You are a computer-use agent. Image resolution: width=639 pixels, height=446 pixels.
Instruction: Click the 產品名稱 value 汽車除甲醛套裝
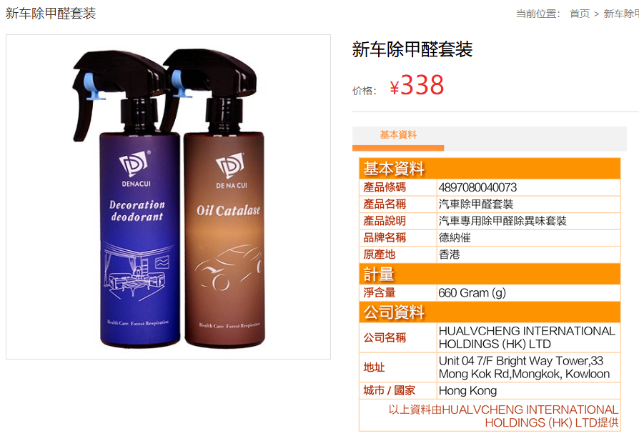coord(475,204)
